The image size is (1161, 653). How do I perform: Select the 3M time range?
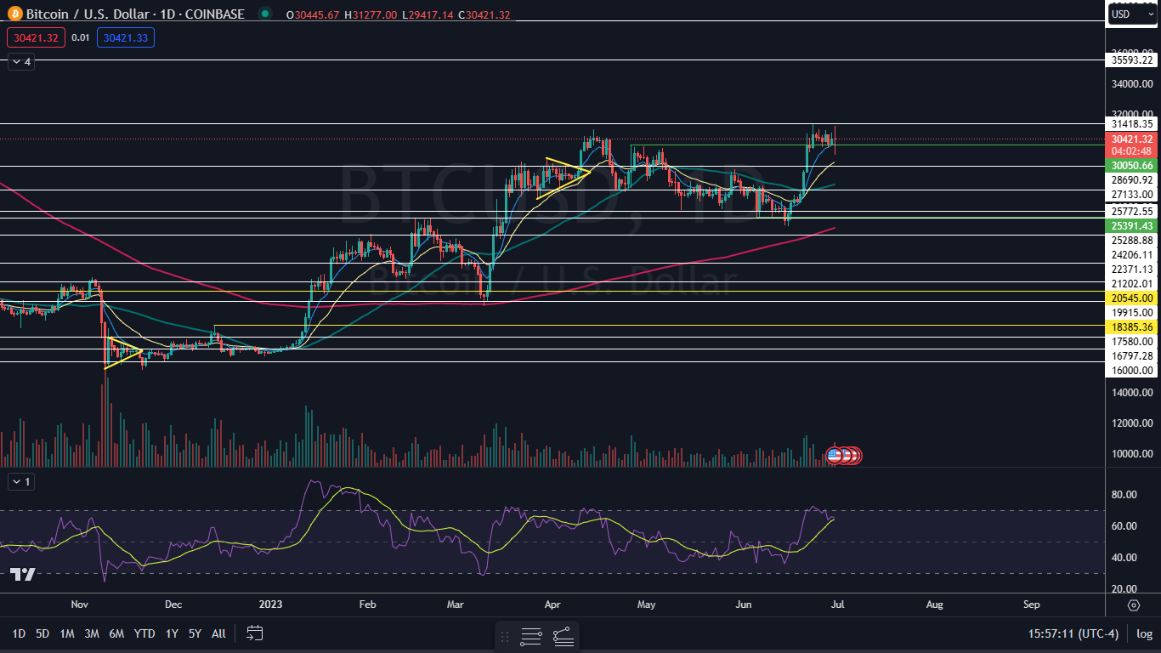tap(92, 633)
